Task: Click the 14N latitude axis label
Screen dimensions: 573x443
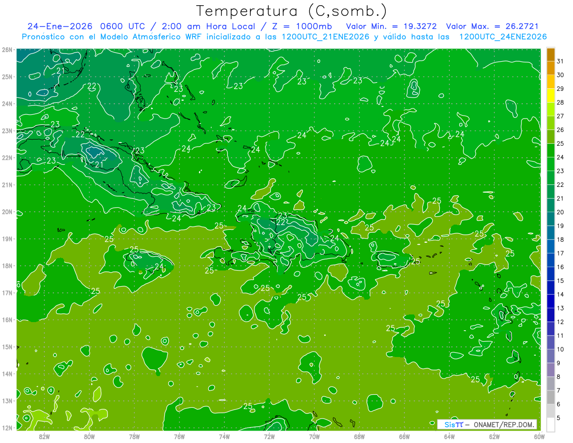Action: [7, 374]
